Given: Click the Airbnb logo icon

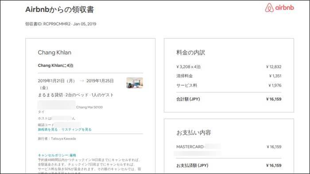Looking at the screenshot, I should (269, 8).
